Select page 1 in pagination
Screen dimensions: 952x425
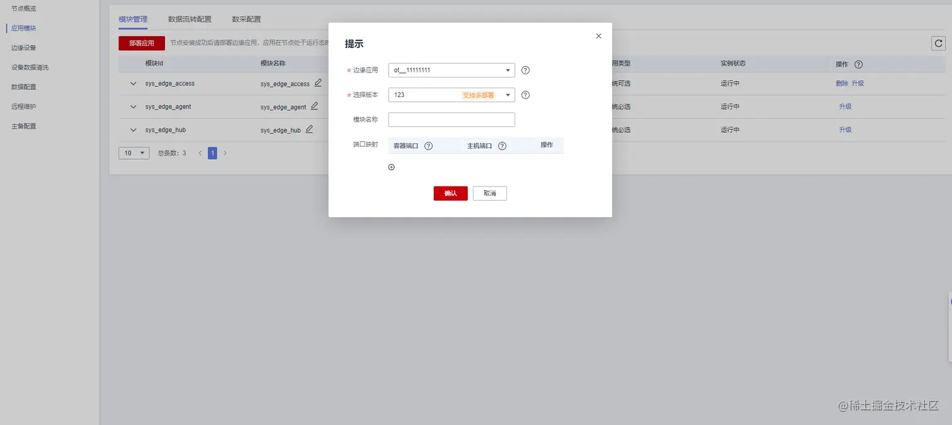(x=213, y=153)
